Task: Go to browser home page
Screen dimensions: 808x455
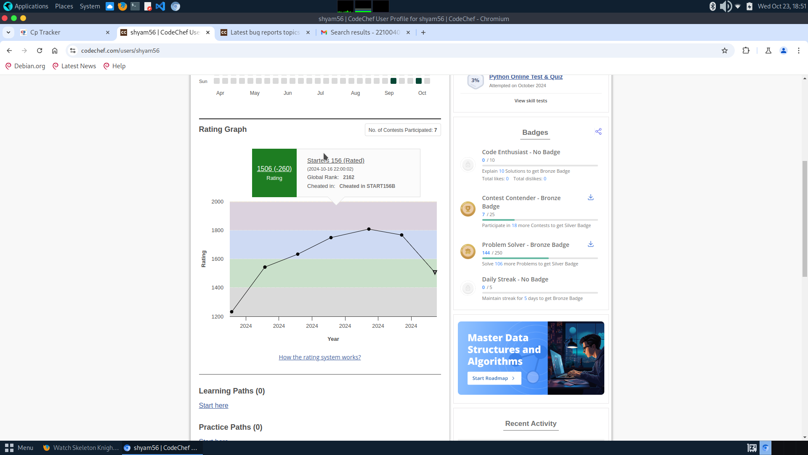Action: click(x=55, y=51)
